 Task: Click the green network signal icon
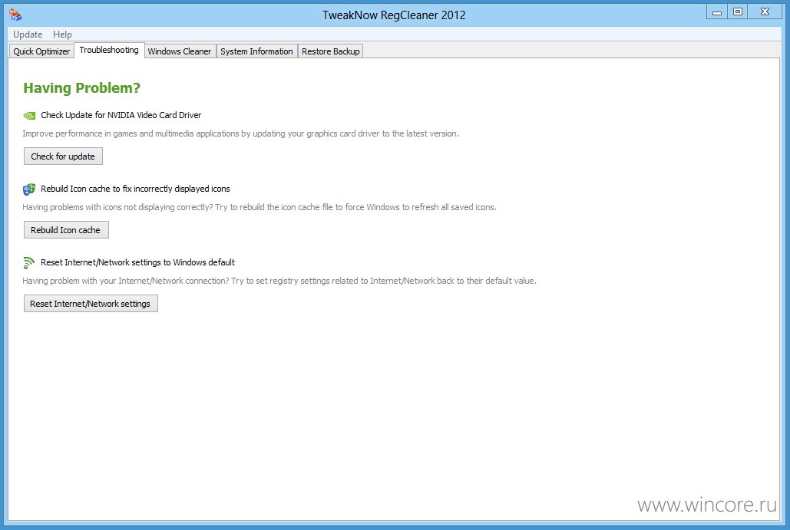tap(28, 263)
